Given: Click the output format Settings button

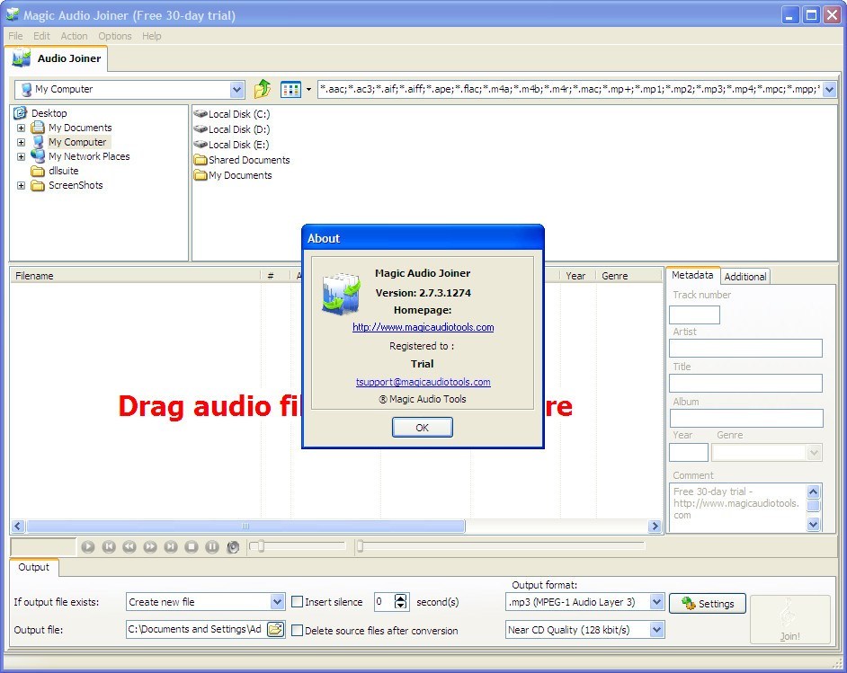Looking at the screenshot, I should [x=707, y=604].
